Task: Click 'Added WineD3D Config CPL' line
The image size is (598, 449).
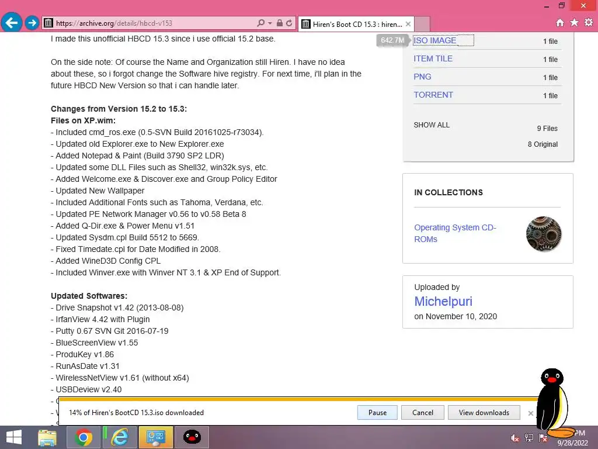Action: [106, 261]
